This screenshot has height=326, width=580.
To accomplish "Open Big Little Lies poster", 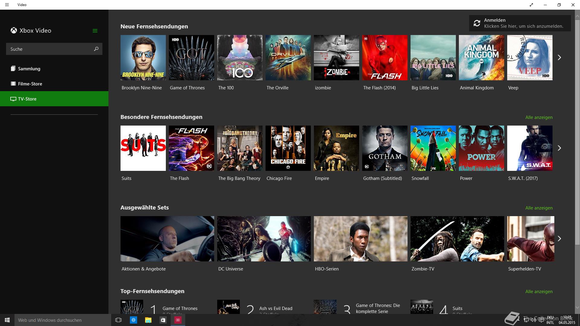I will [x=433, y=58].
